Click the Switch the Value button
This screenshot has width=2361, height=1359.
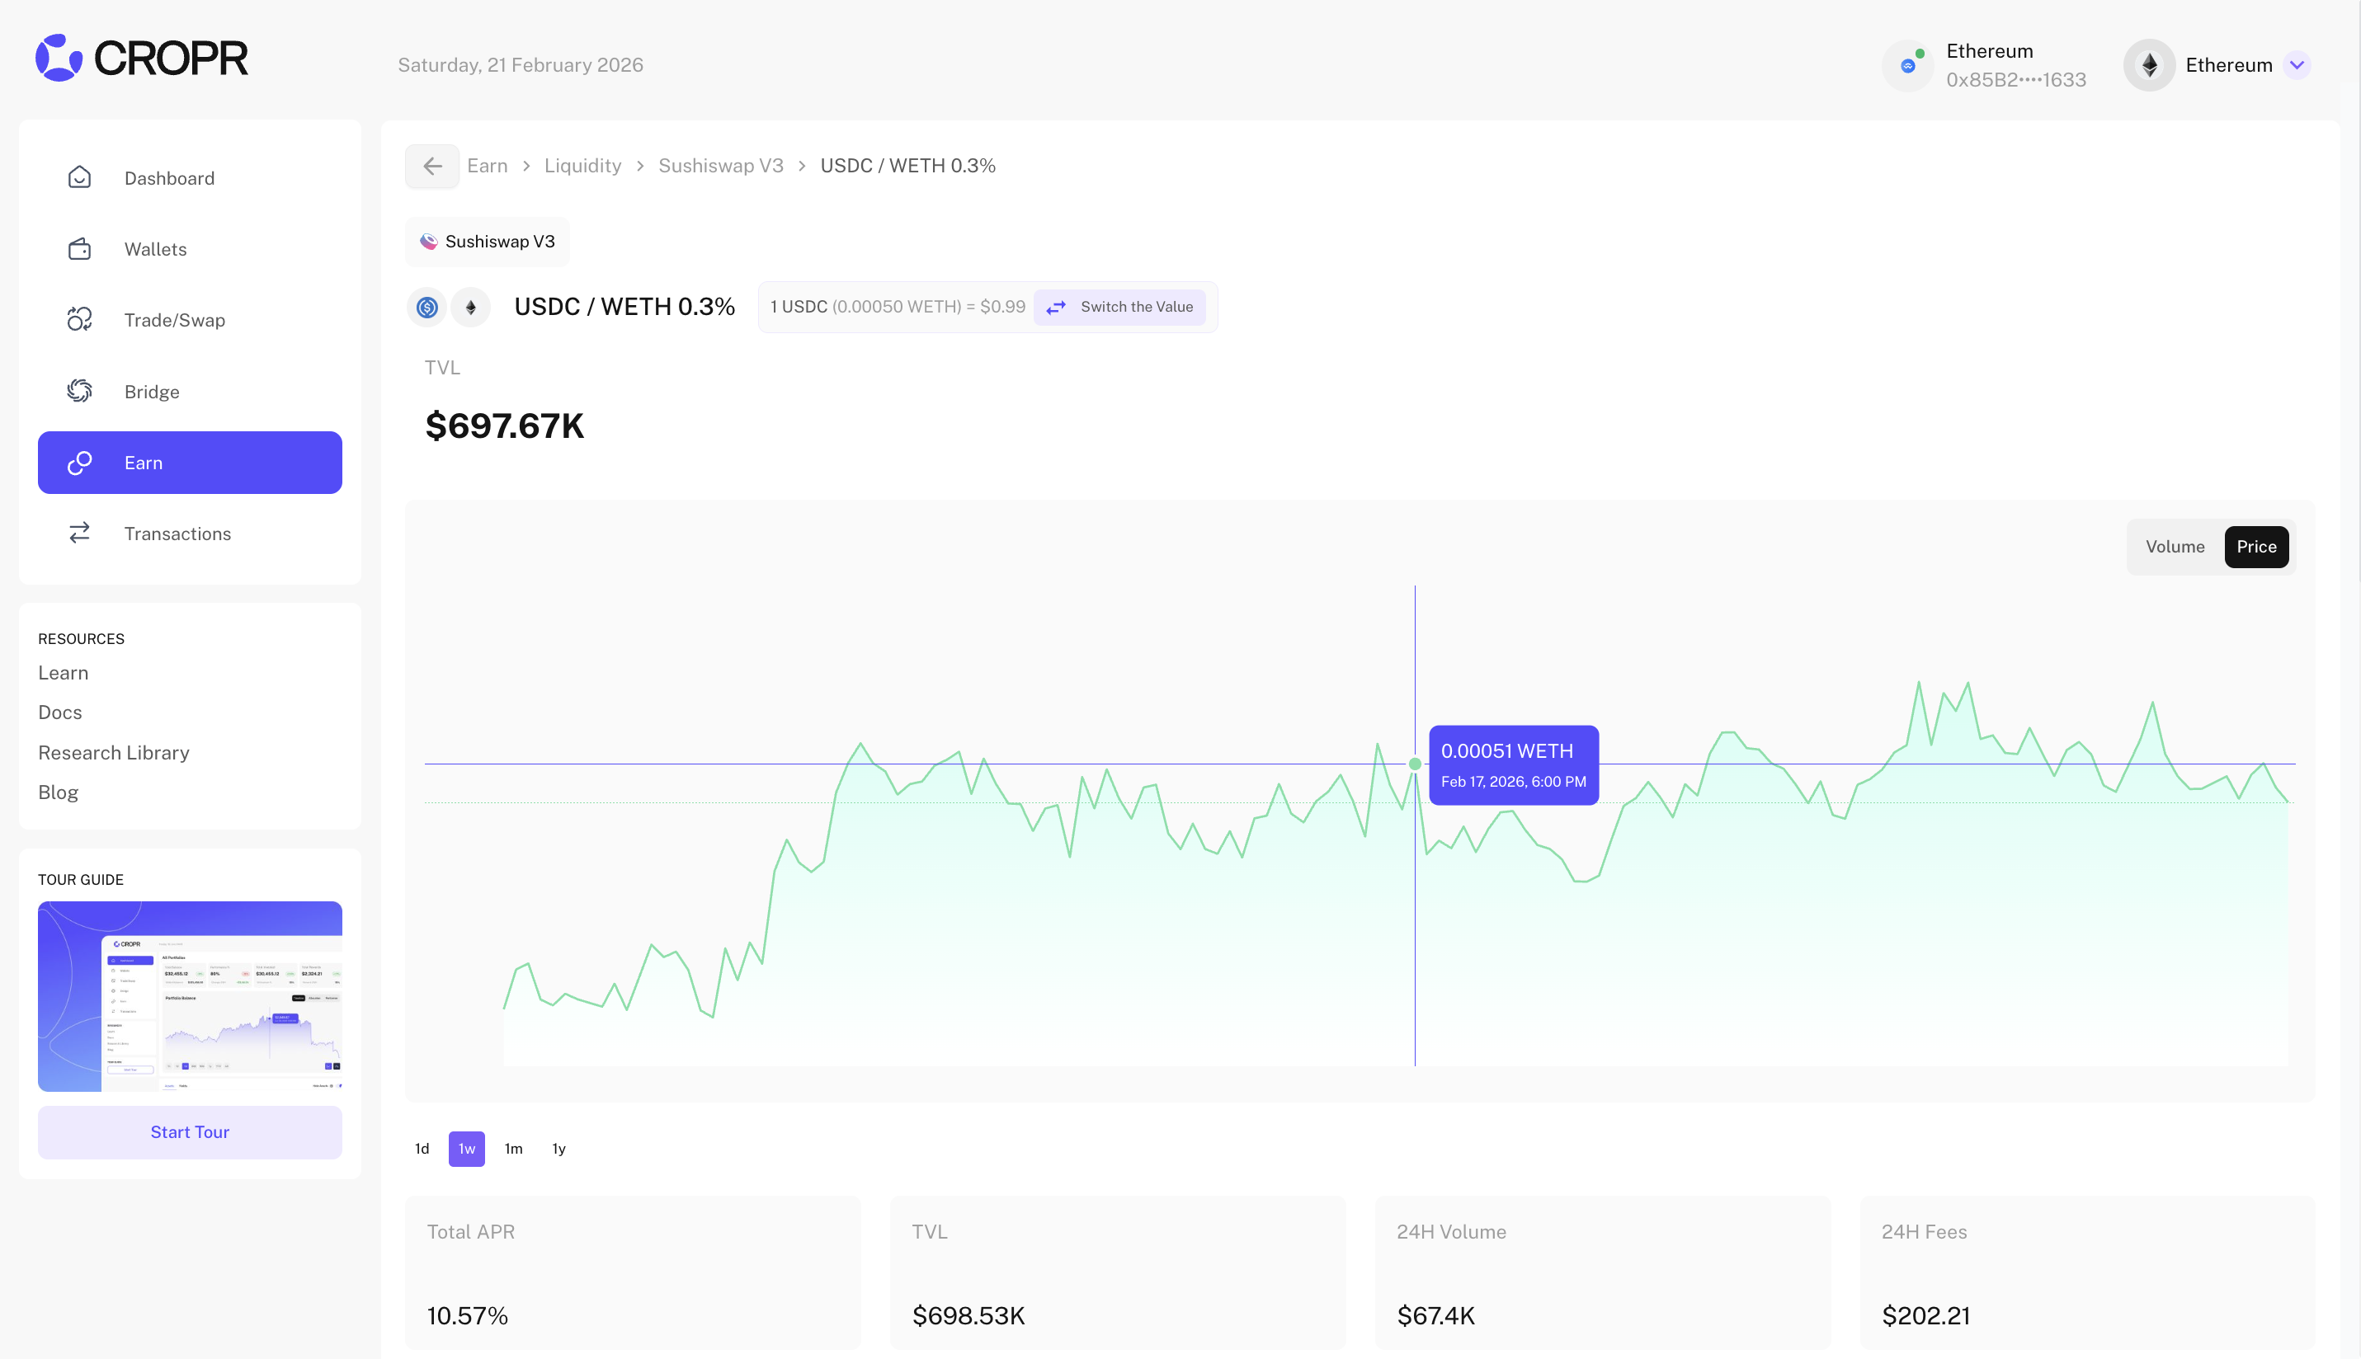[1119, 307]
